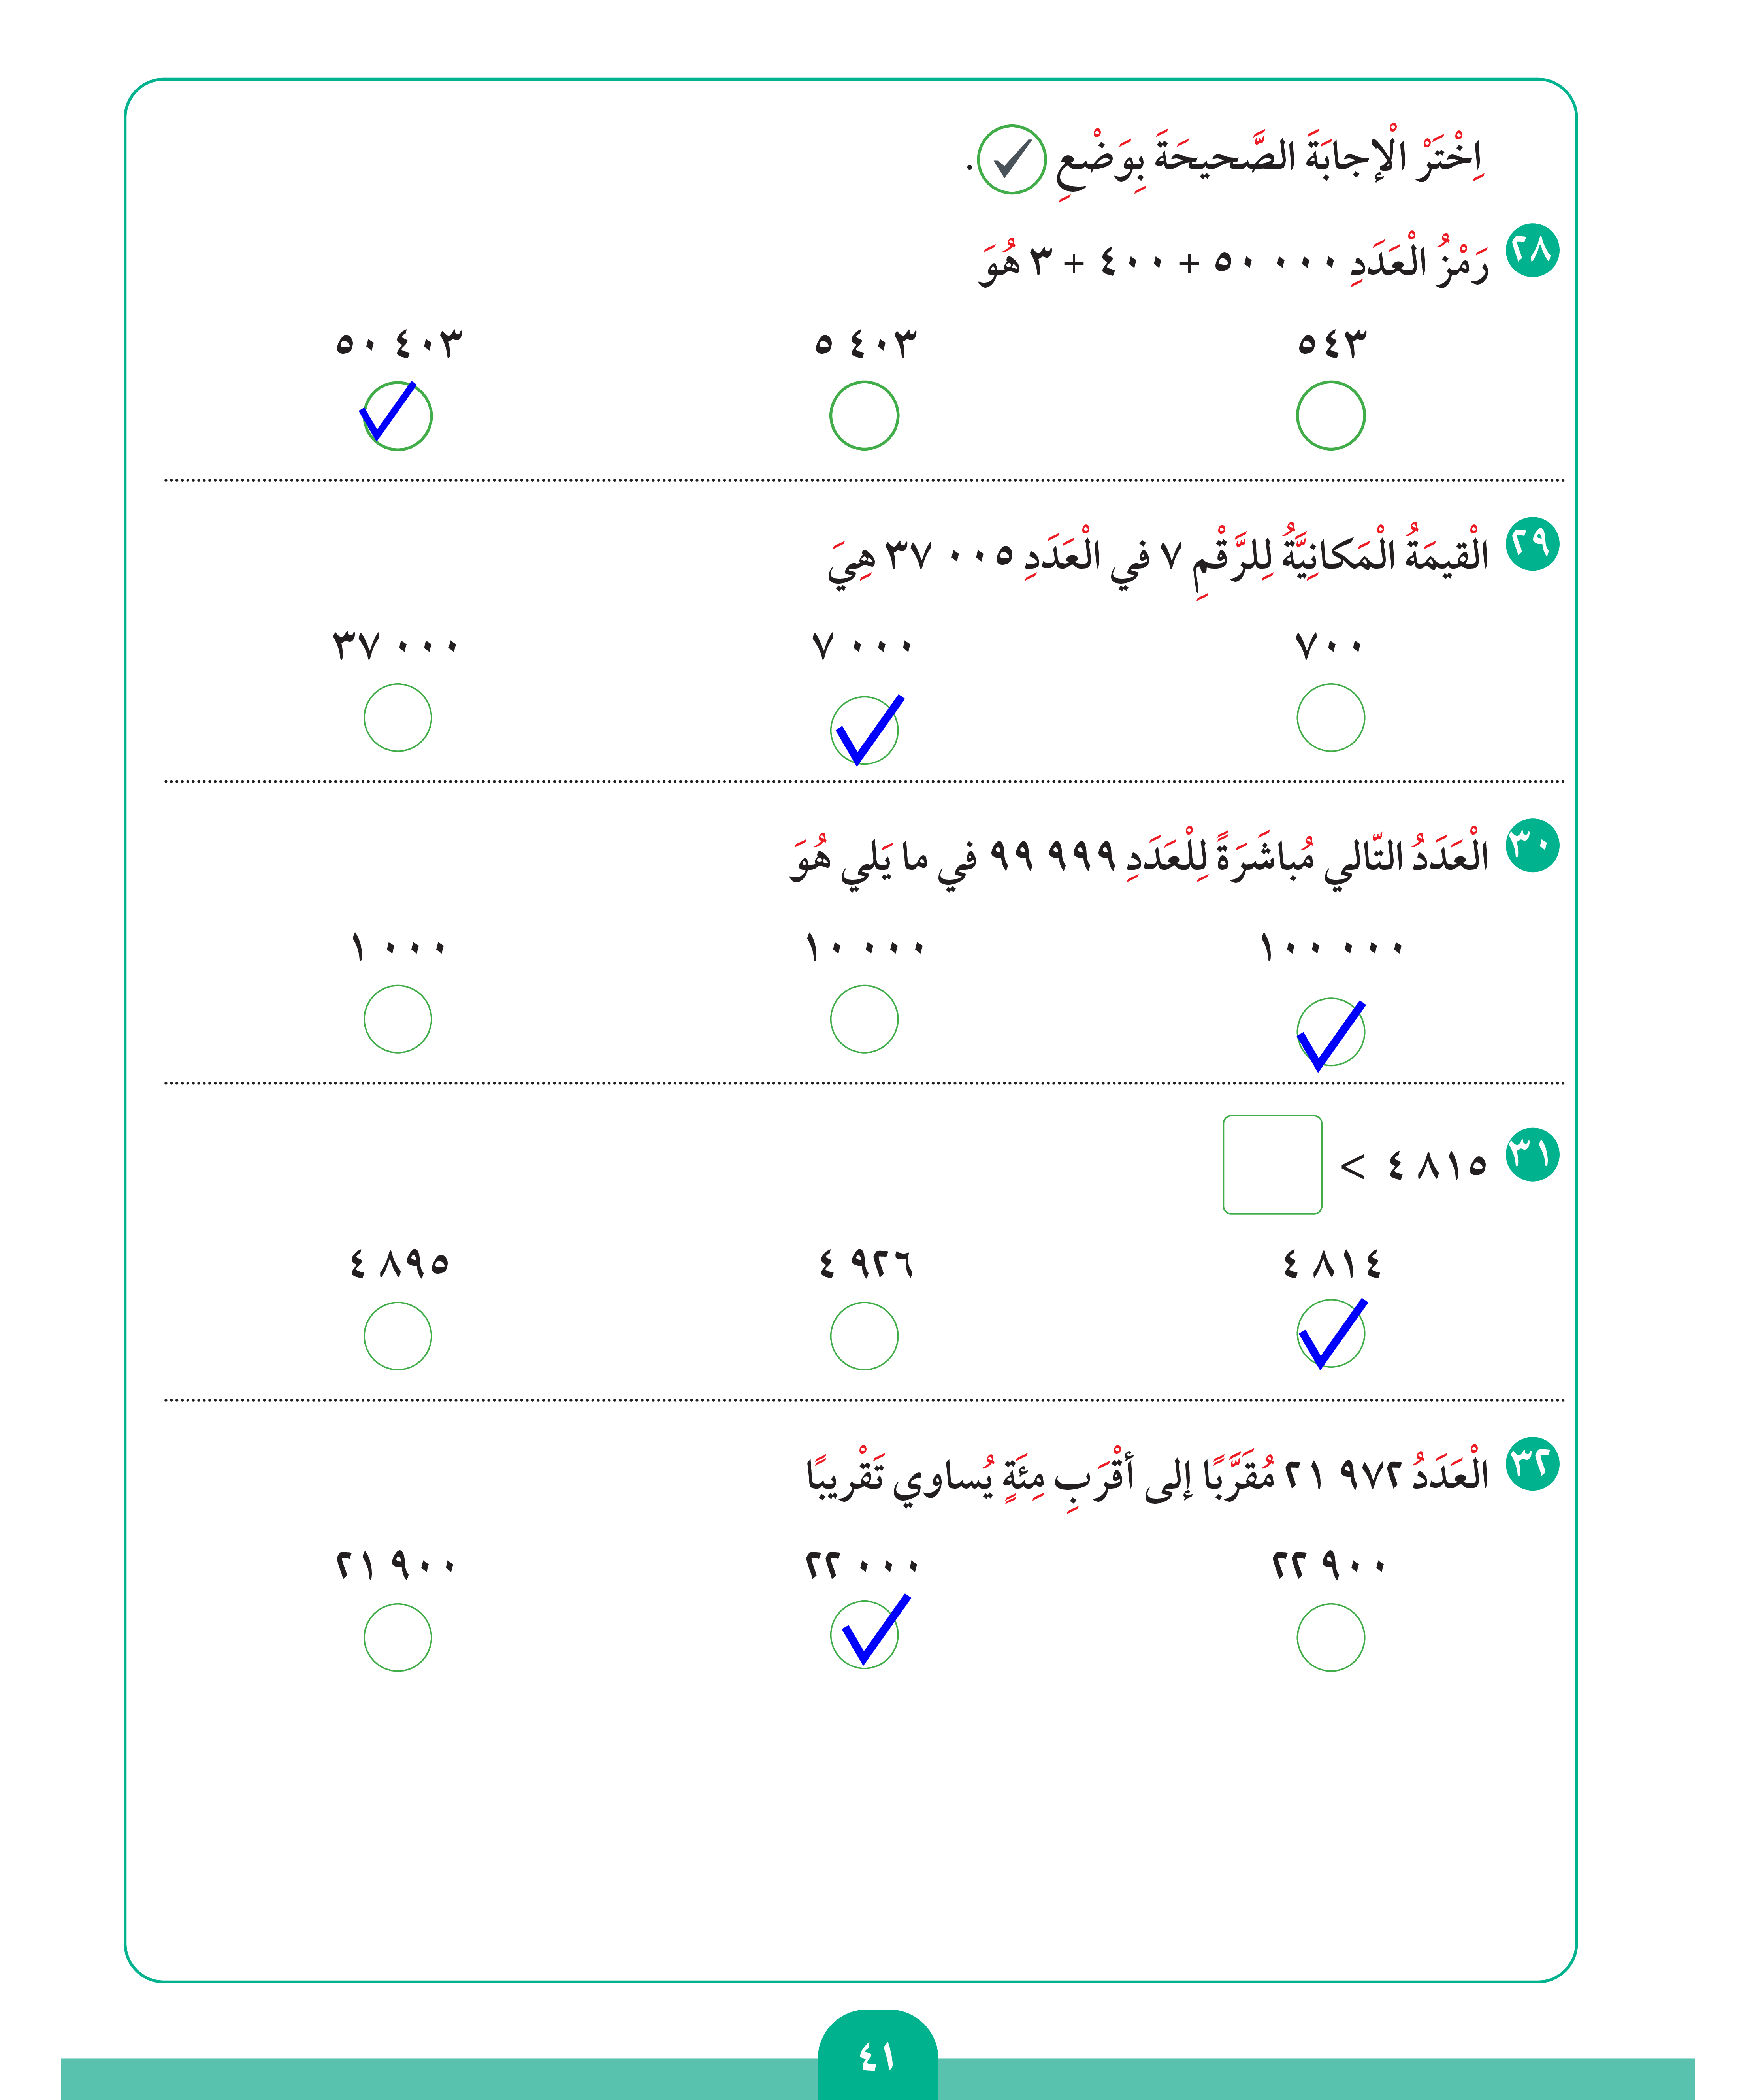This screenshot has width=1756, height=2100.
Task: Click the question 28 number badge
Action: (1532, 250)
